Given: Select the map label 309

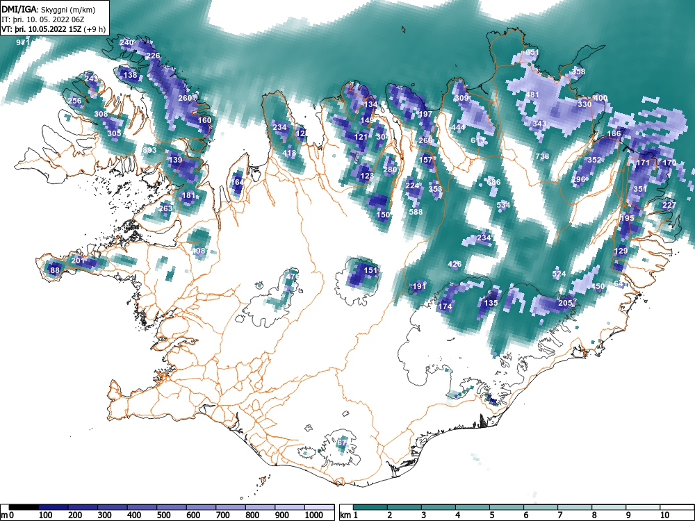Looking at the screenshot, I should [461, 98].
